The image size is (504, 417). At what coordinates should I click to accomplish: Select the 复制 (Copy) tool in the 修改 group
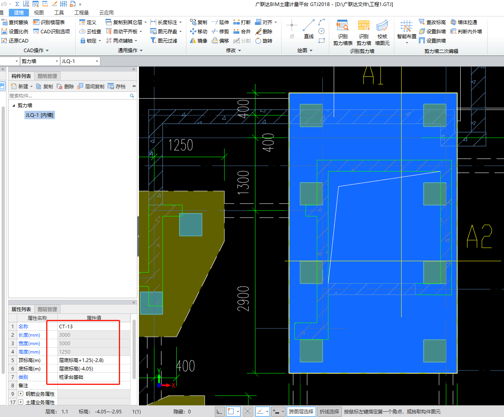point(198,22)
